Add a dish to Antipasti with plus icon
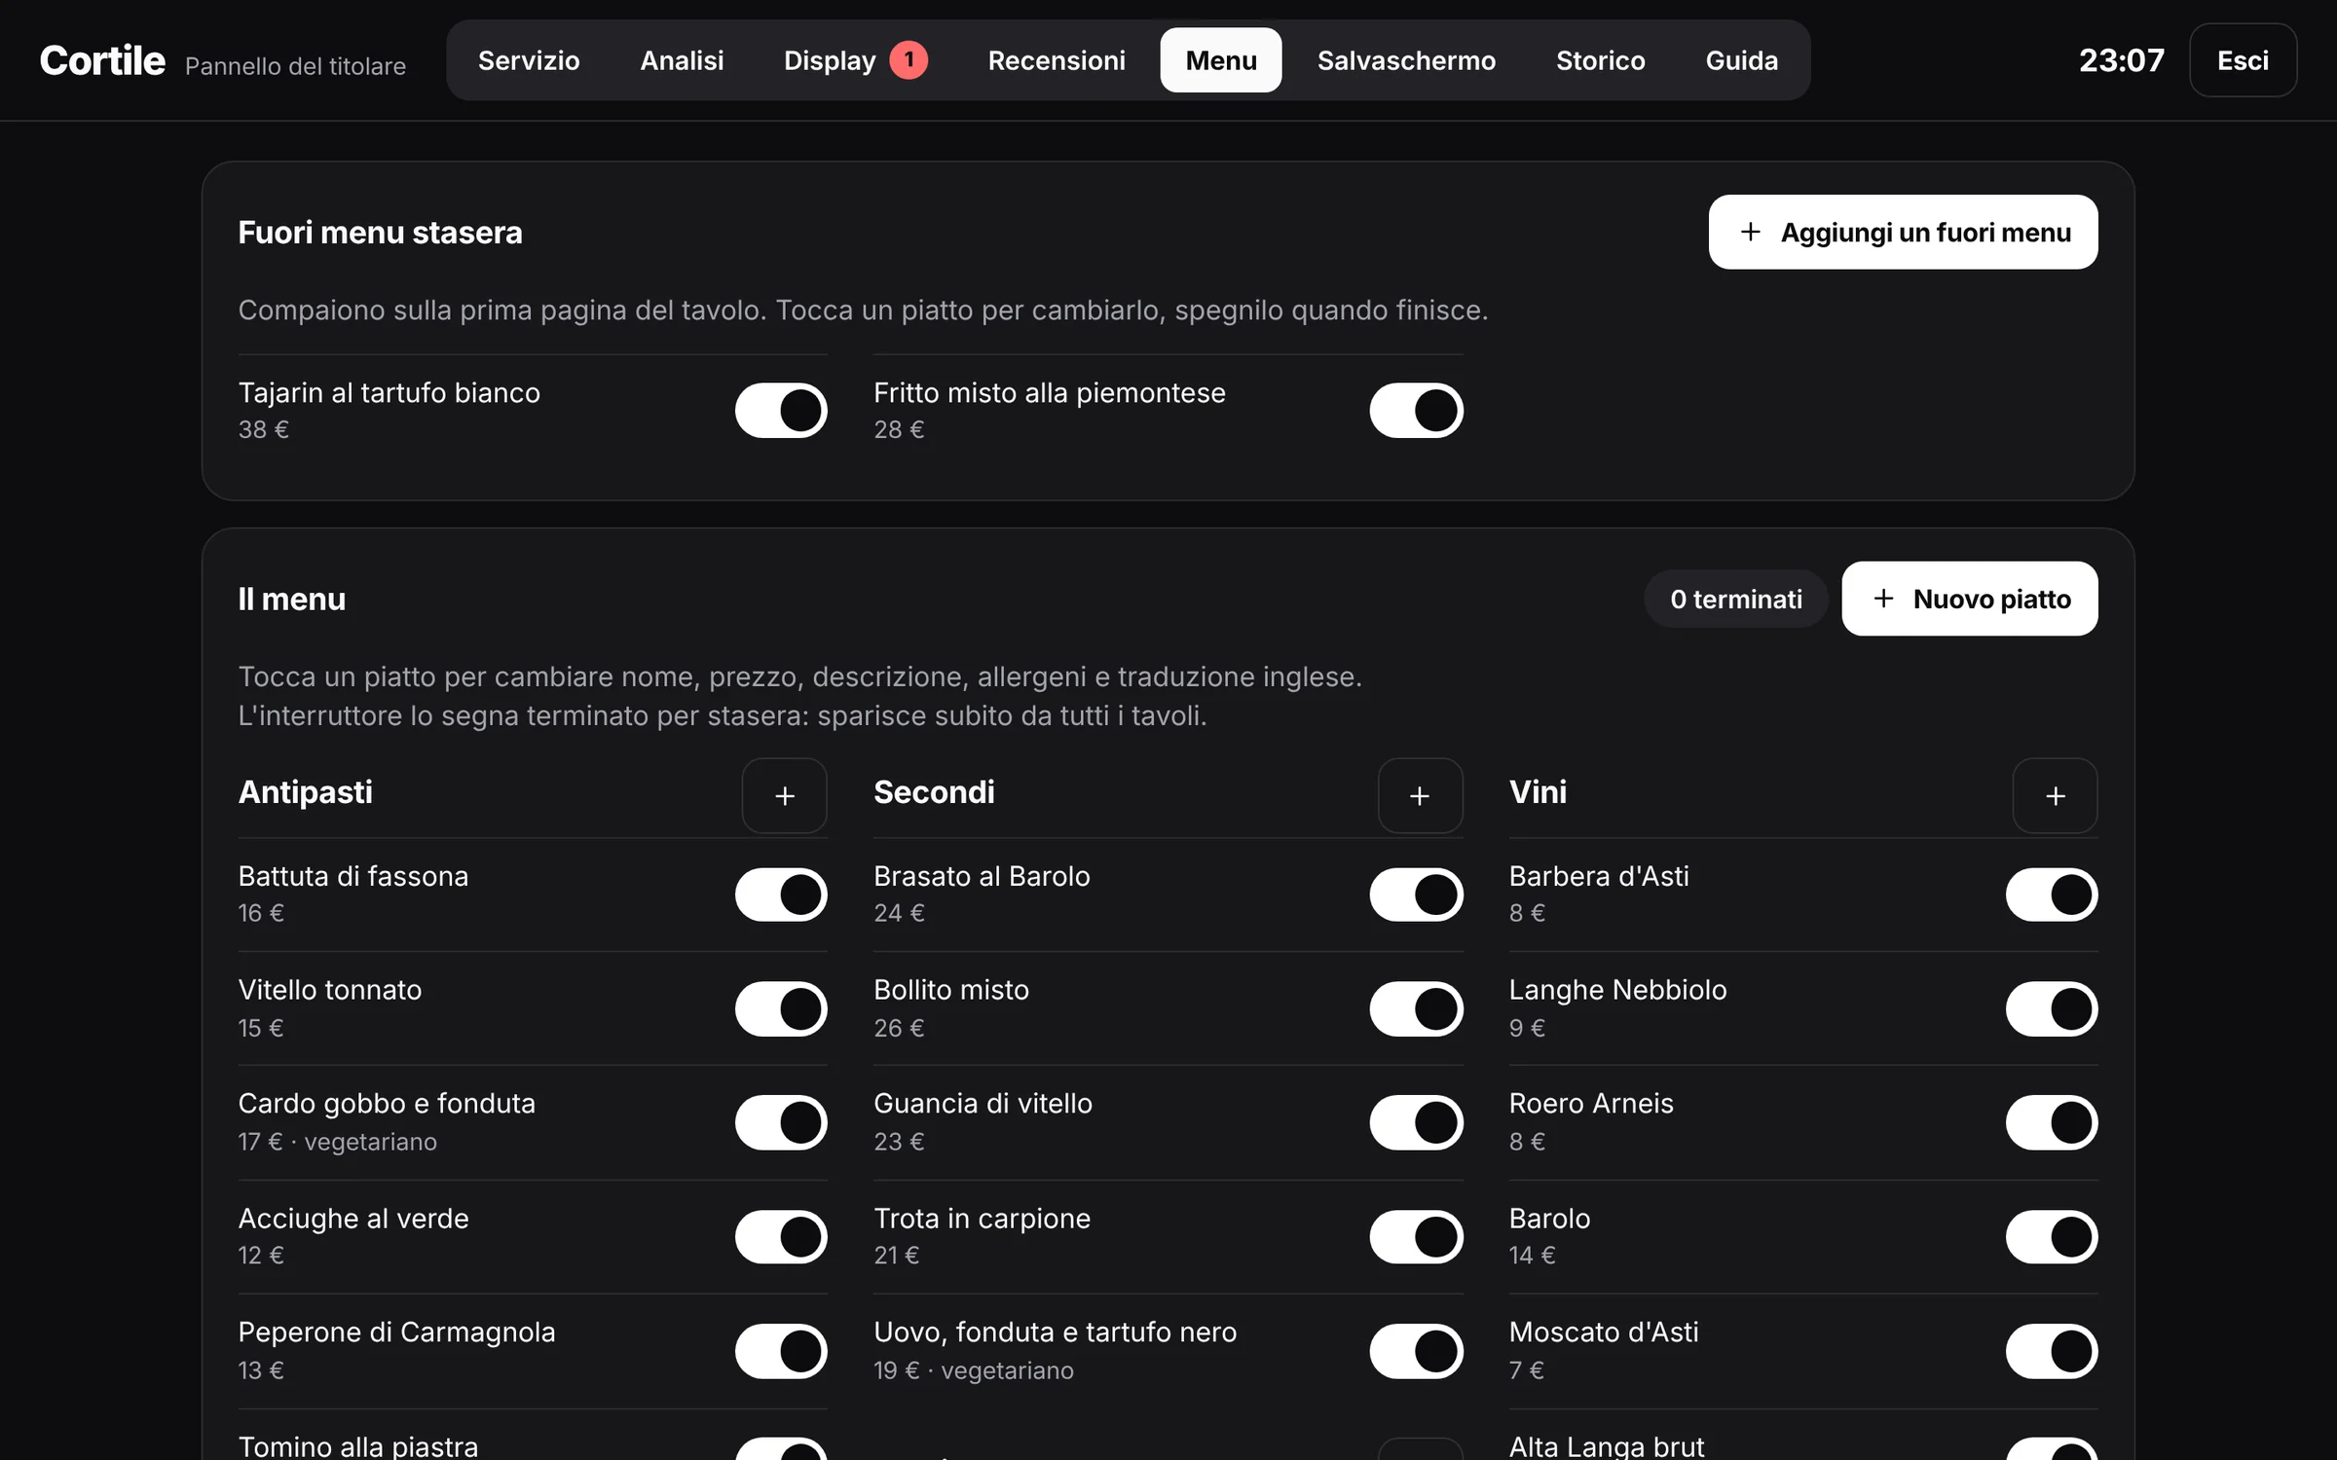Image resolution: width=2337 pixels, height=1460 pixels. (784, 795)
